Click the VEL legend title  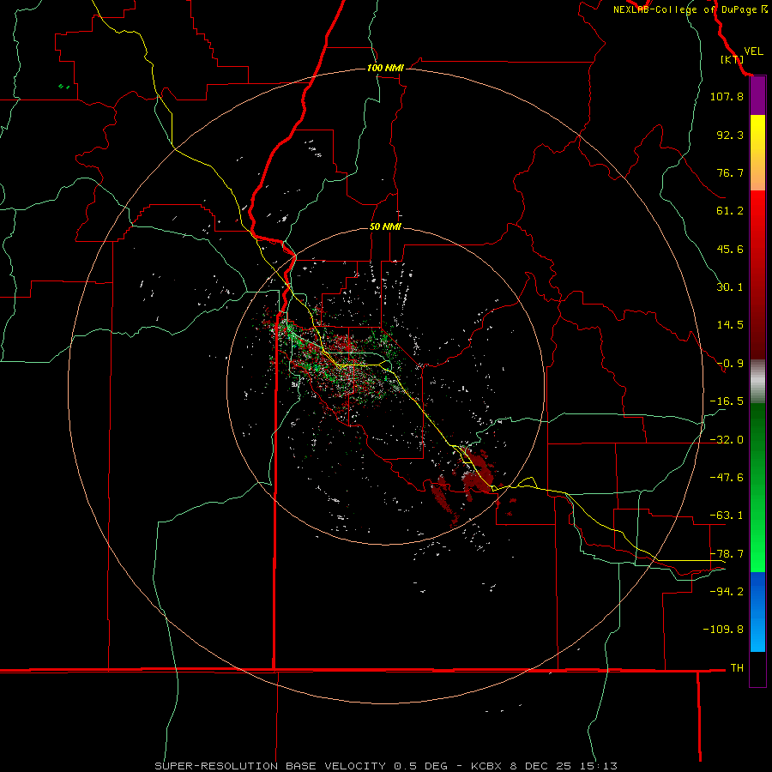point(753,51)
